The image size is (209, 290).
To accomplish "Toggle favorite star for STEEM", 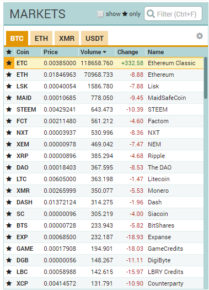I will [x=9, y=109].
